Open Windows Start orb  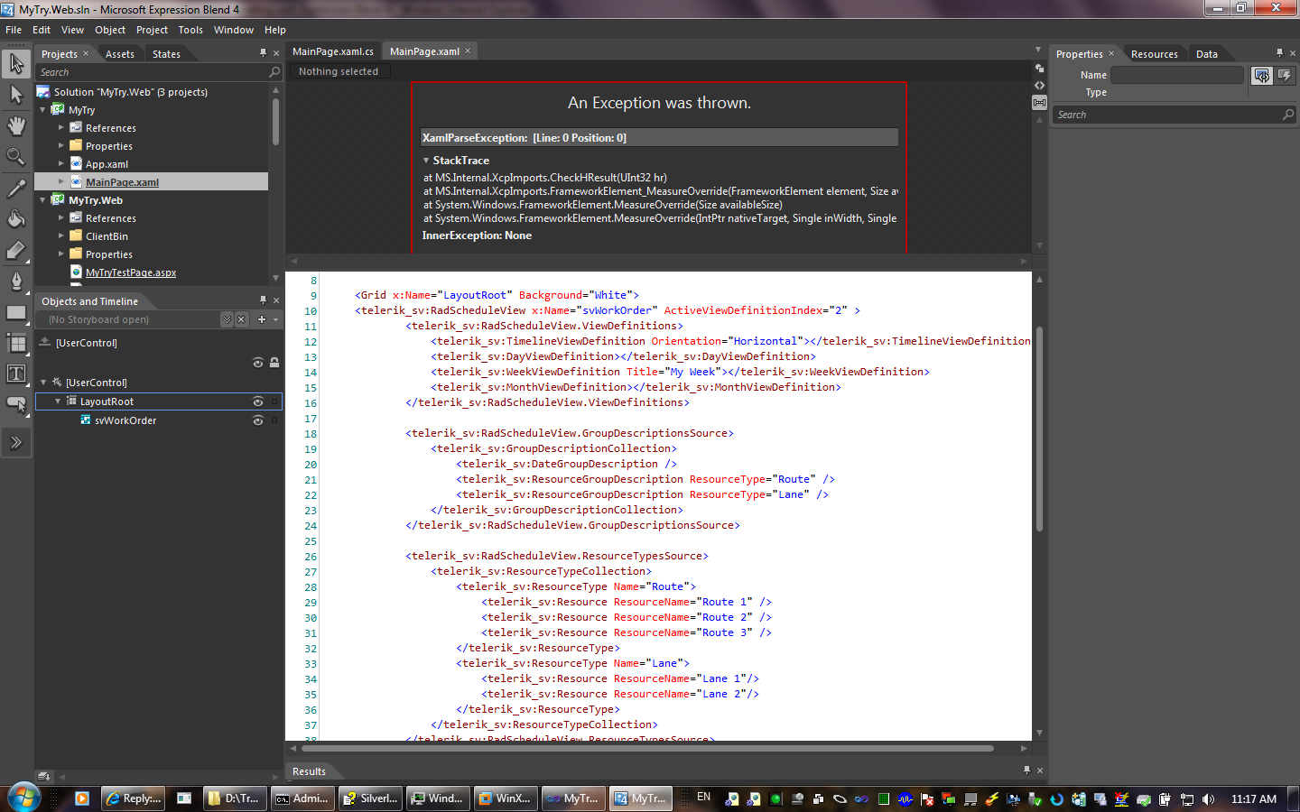tap(23, 798)
